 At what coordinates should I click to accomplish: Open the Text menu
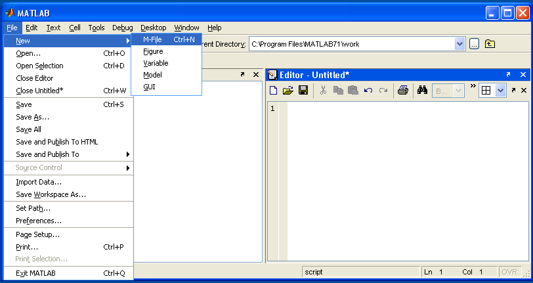[x=53, y=28]
